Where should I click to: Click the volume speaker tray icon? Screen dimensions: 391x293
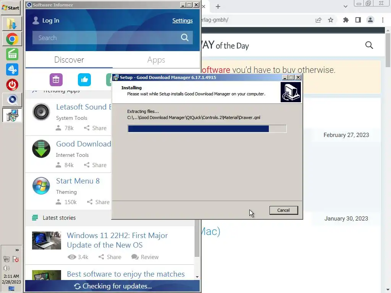tap(6, 268)
